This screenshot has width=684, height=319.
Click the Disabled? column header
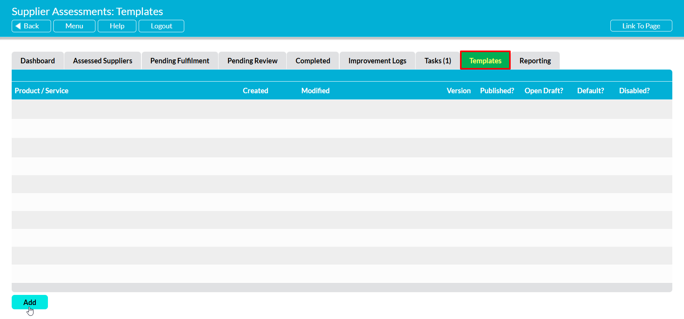tap(635, 91)
